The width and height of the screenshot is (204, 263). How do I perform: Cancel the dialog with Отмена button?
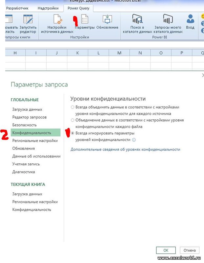190,250
